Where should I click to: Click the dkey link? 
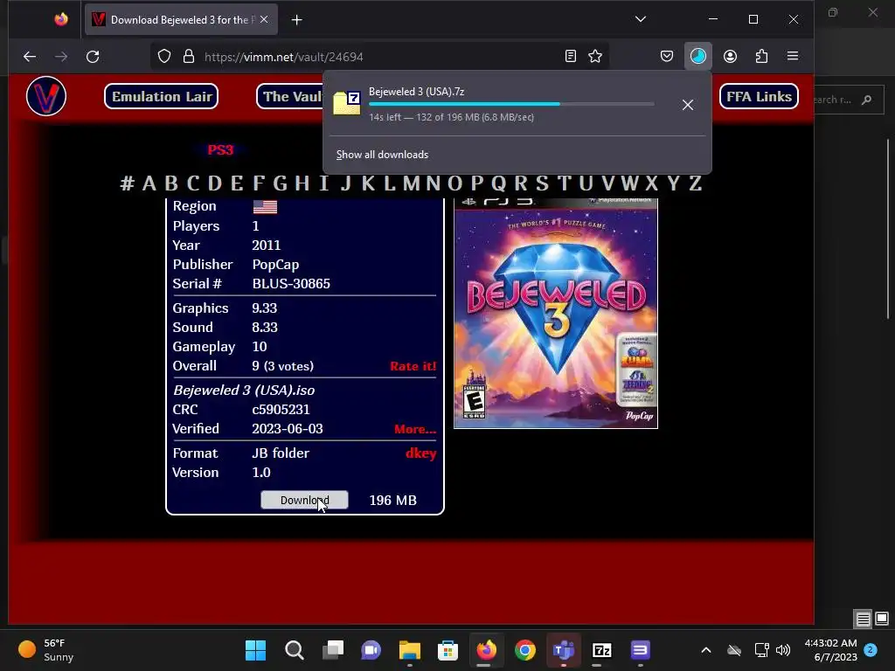(420, 453)
